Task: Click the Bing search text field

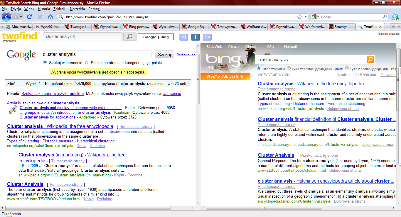Action: [x=311, y=59]
